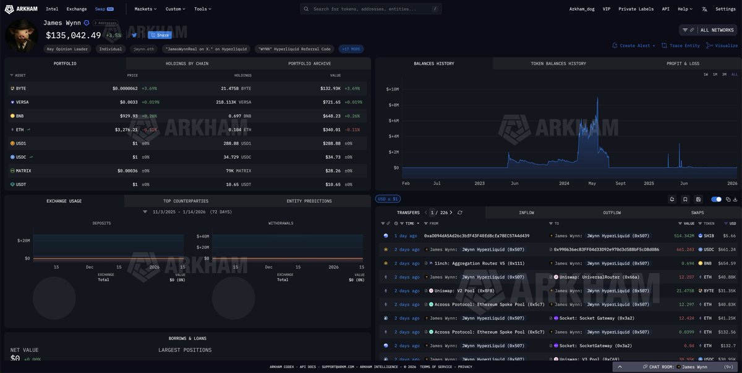Select 1M balance history range
Image resolution: width=742 pixels, height=373 pixels.
click(715, 74)
